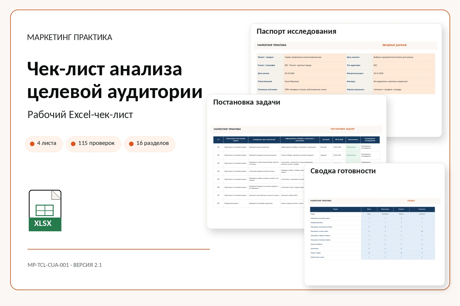Click 'Раздел' column header in summary table
The image size is (460, 306).
coord(335,209)
